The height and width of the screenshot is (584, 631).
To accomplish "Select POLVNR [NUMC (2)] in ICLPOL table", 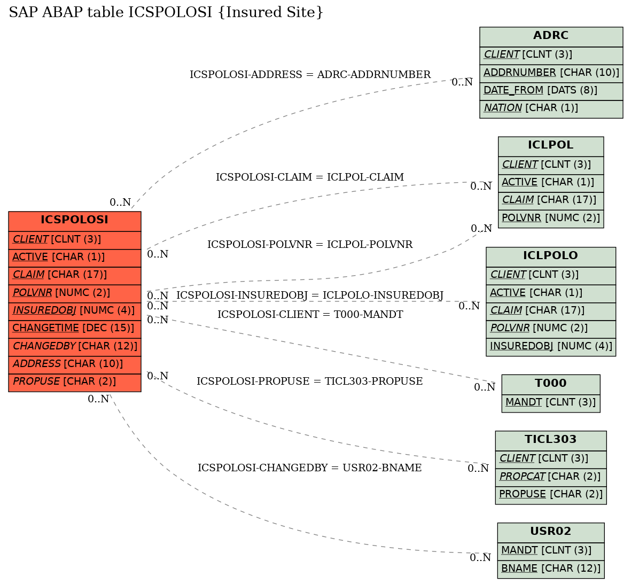I will 550,219.
